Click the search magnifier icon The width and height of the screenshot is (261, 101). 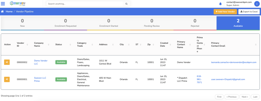[x=126, y=4]
